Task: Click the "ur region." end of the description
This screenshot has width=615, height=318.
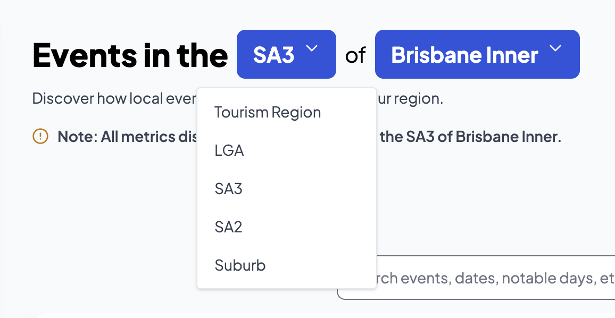Action: point(410,99)
